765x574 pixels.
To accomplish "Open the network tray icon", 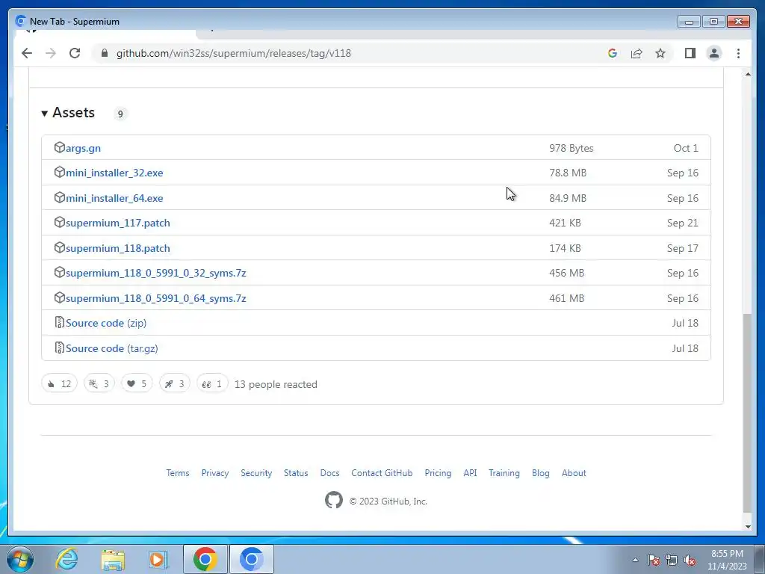I will 672,561.
